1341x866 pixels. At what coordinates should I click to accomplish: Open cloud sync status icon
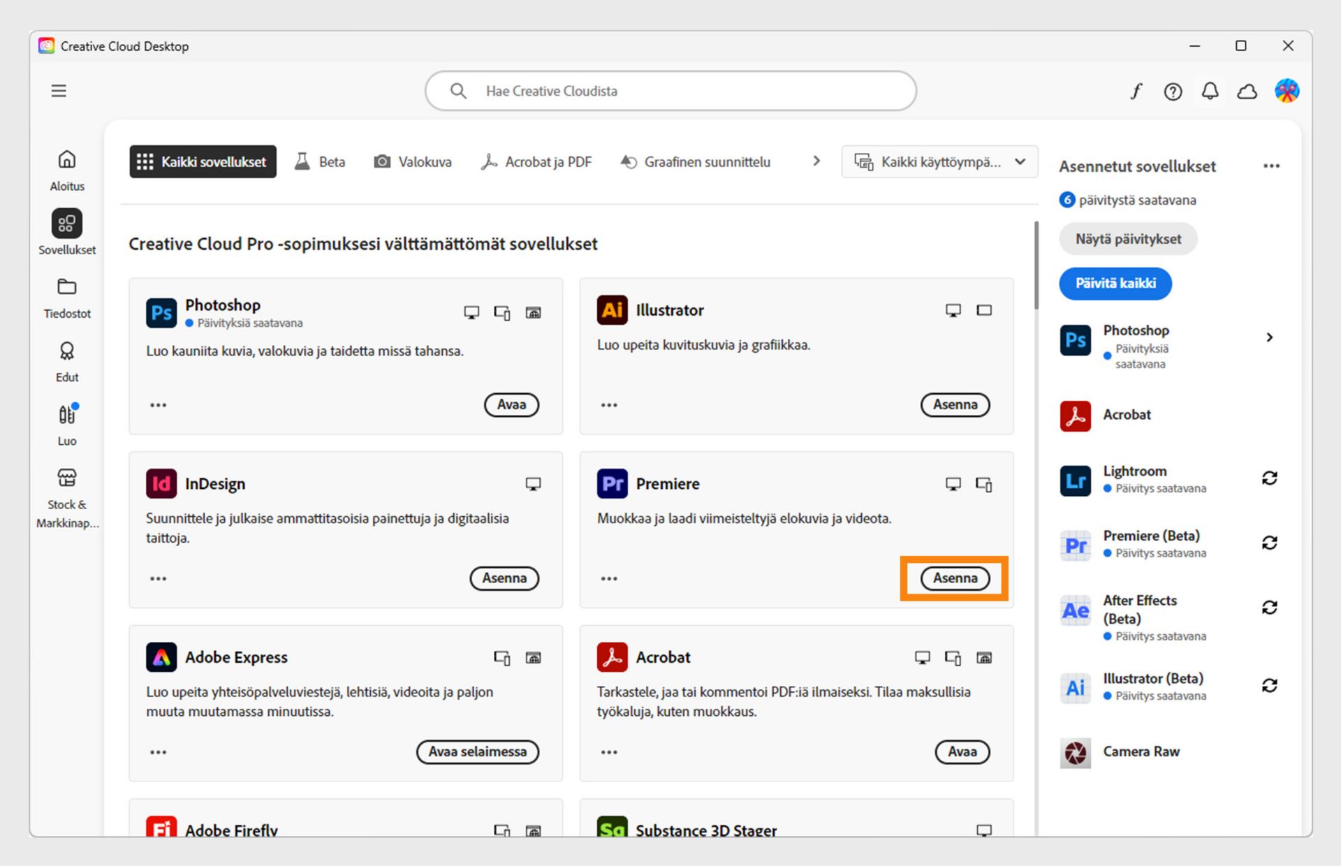[x=1247, y=91]
